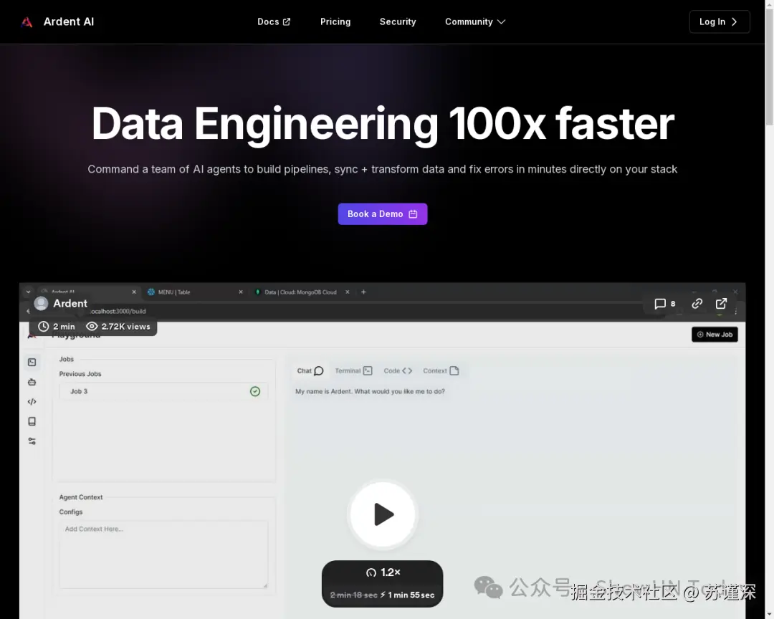Viewport: 774px width, 619px height.
Task: Open the Security page
Action: (x=397, y=21)
